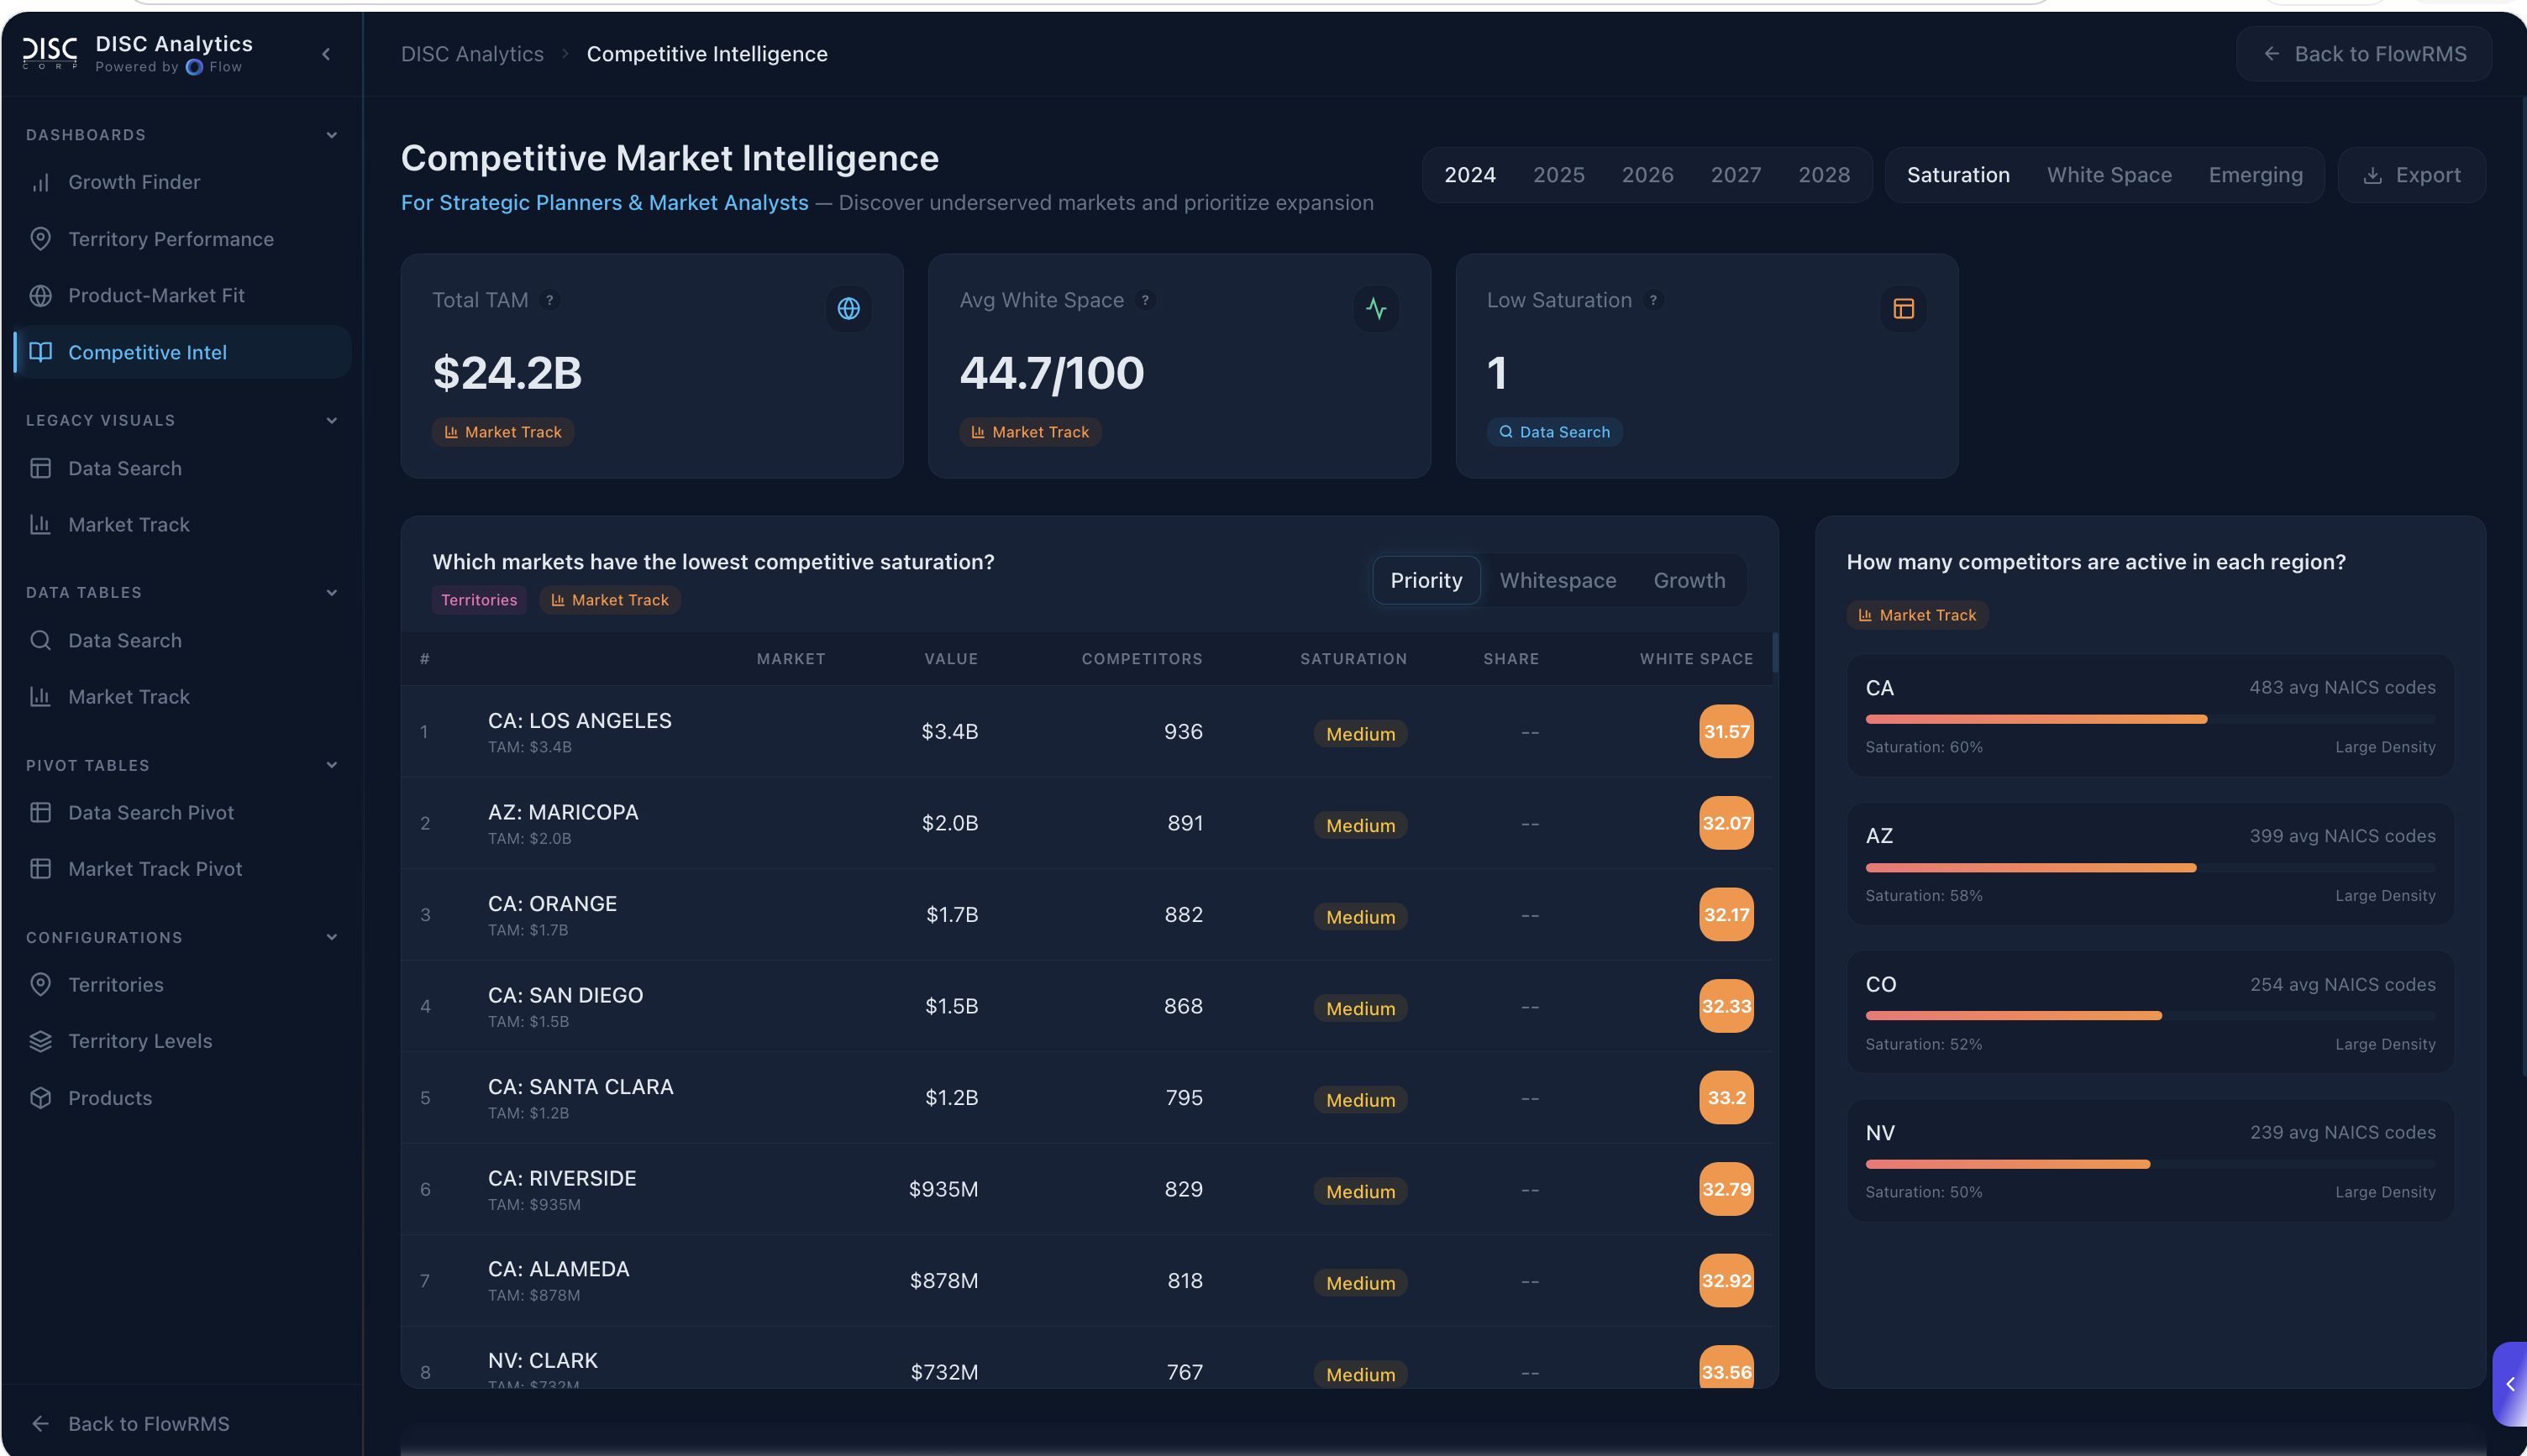Open the Competitive Intel dashboard
This screenshot has width=2527, height=1456.
[145, 352]
